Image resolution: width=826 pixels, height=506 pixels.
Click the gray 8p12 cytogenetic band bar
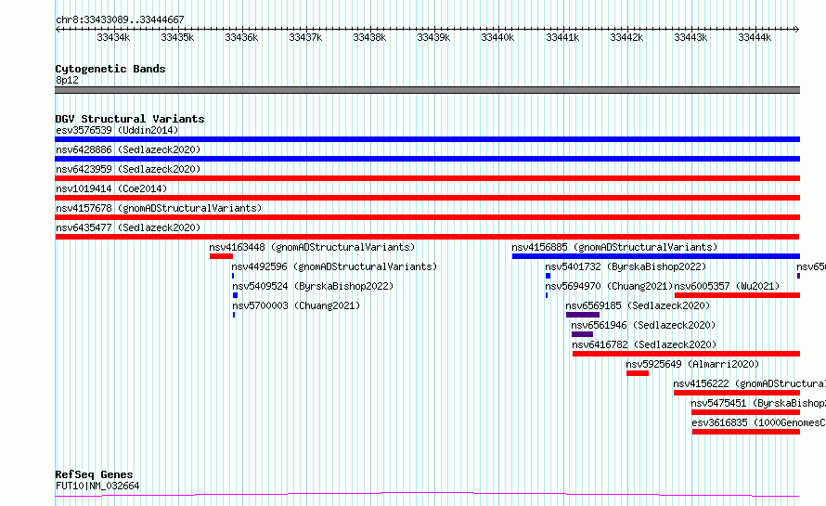427,90
